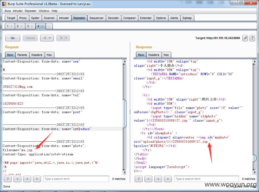The image size is (259, 192).
Task: Click the Cancel button
Action: coord(30,38)
